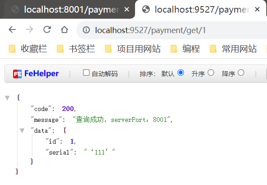Viewport: 267px width, 185px height.
Task: Click the "data" key label
Action: point(41,131)
